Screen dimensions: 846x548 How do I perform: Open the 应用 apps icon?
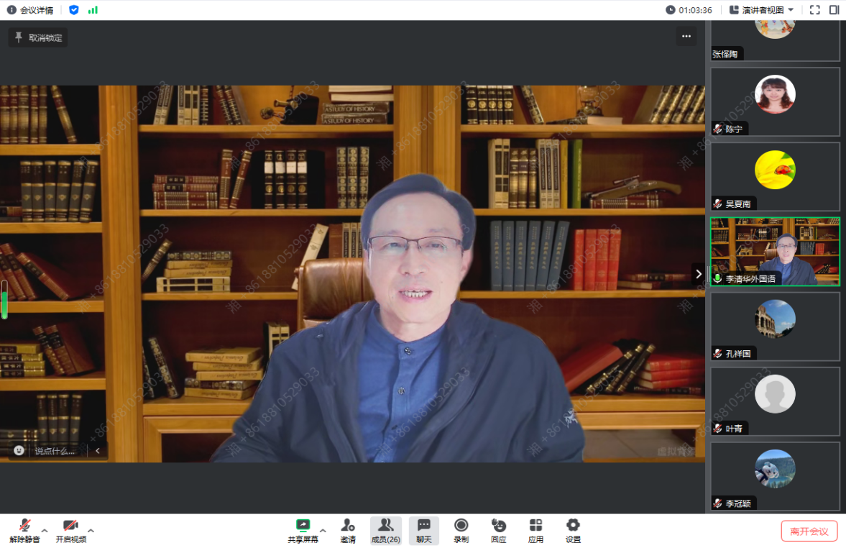[x=535, y=526]
